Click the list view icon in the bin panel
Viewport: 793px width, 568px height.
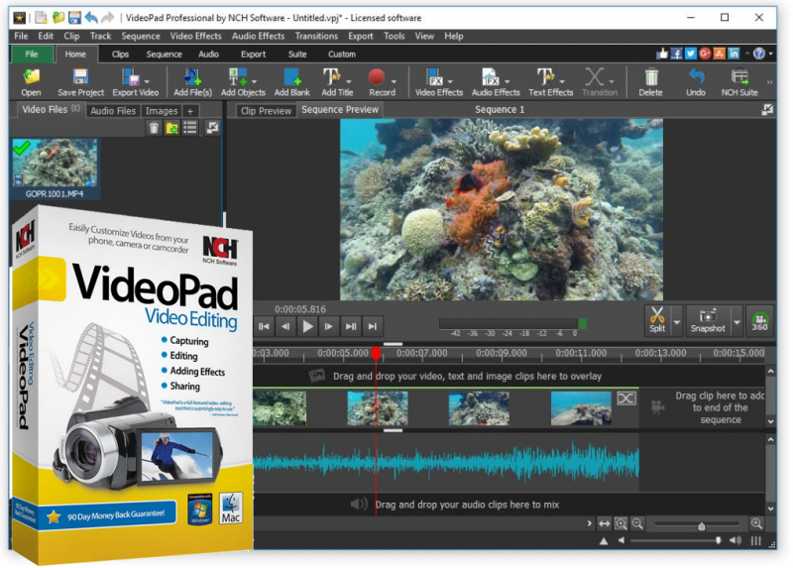(x=190, y=128)
